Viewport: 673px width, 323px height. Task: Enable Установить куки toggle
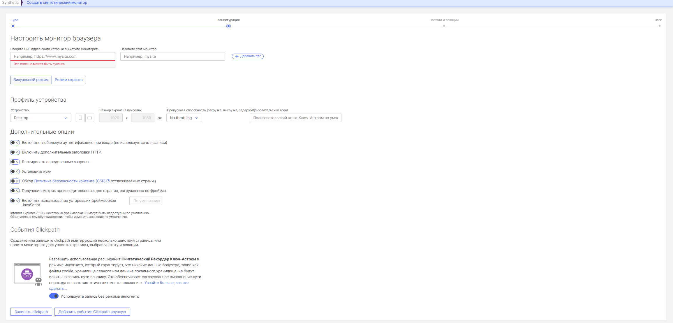tap(15, 172)
